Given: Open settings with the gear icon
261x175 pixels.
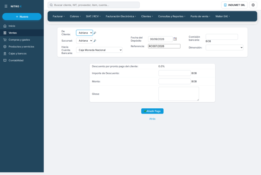Looking at the screenshot, I should click(253, 5).
